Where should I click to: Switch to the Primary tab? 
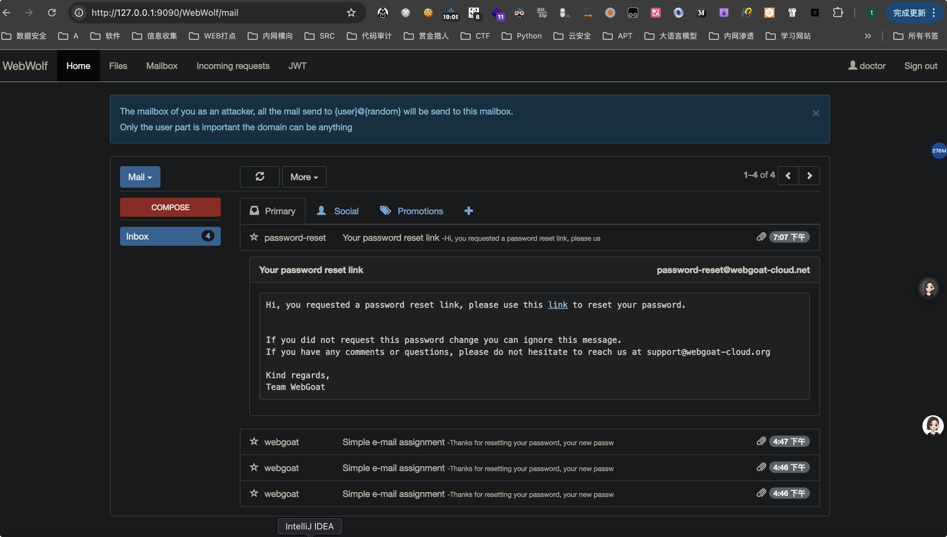click(273, 211)
